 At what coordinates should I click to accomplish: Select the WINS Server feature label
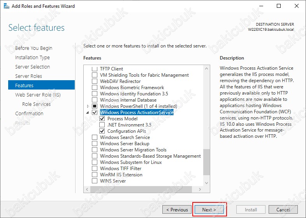[113, 181]
